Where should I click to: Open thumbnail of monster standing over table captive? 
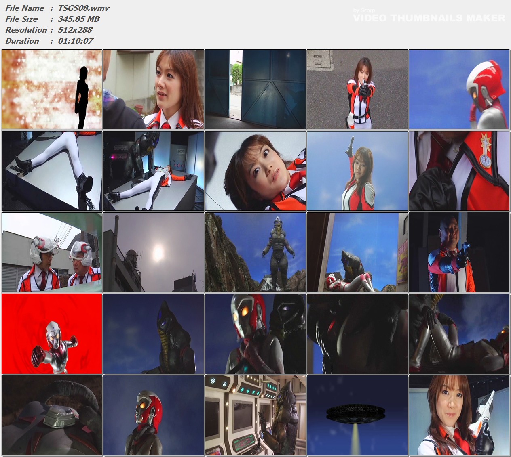(154, 171)
